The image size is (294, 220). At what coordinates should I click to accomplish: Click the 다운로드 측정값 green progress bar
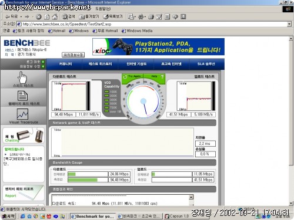88,180
